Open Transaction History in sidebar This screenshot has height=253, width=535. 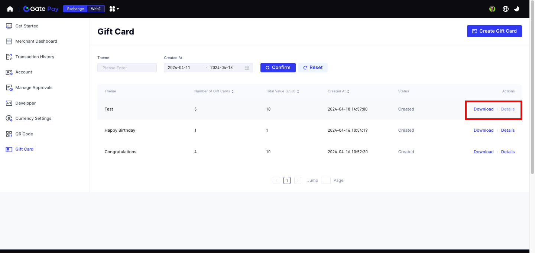[x=35, y=57]
